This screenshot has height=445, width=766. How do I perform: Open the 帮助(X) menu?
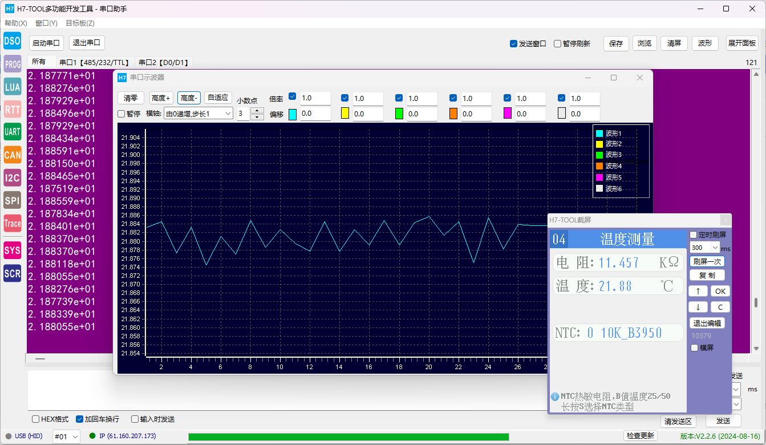point(16,23)
